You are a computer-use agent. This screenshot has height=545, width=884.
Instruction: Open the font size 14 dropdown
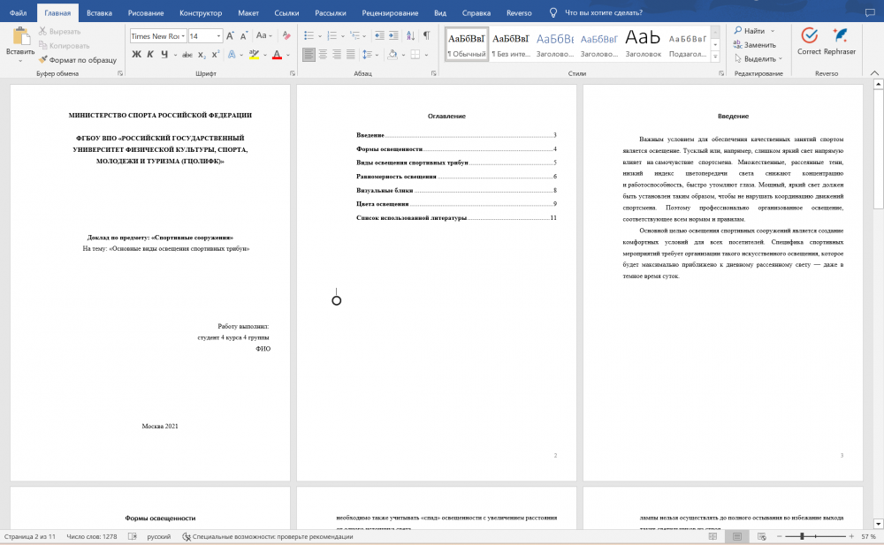218,36
